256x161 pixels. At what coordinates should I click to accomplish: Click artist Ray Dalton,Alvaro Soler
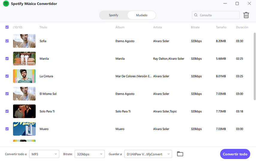169,59
